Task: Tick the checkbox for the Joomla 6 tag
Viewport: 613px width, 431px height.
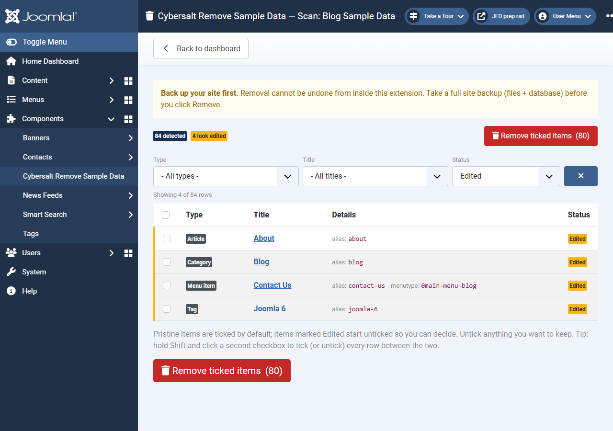Action: tap(167, 309)
